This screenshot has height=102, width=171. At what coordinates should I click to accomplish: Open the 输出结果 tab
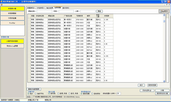[50, 8]
